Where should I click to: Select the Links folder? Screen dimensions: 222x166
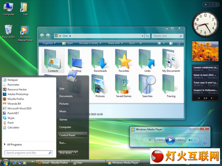pyautogui.click(x=147, y=60)
